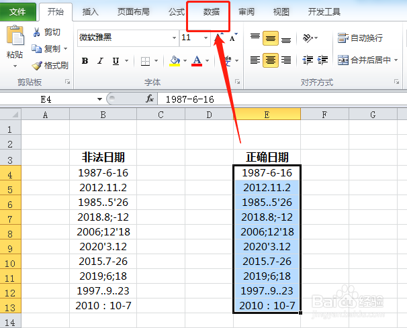Click the Name Box showing E4

(x=48, y=99)
